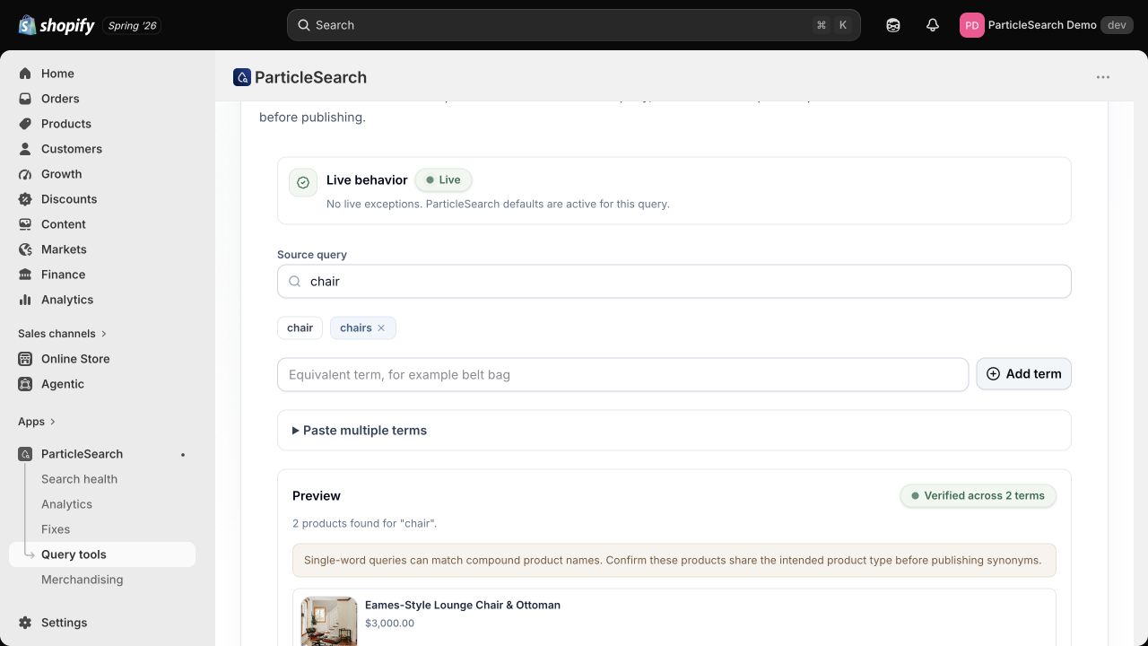Viewport: 1148px width, 646px height.
Task: Click the Live status badge
Action: 443,180
